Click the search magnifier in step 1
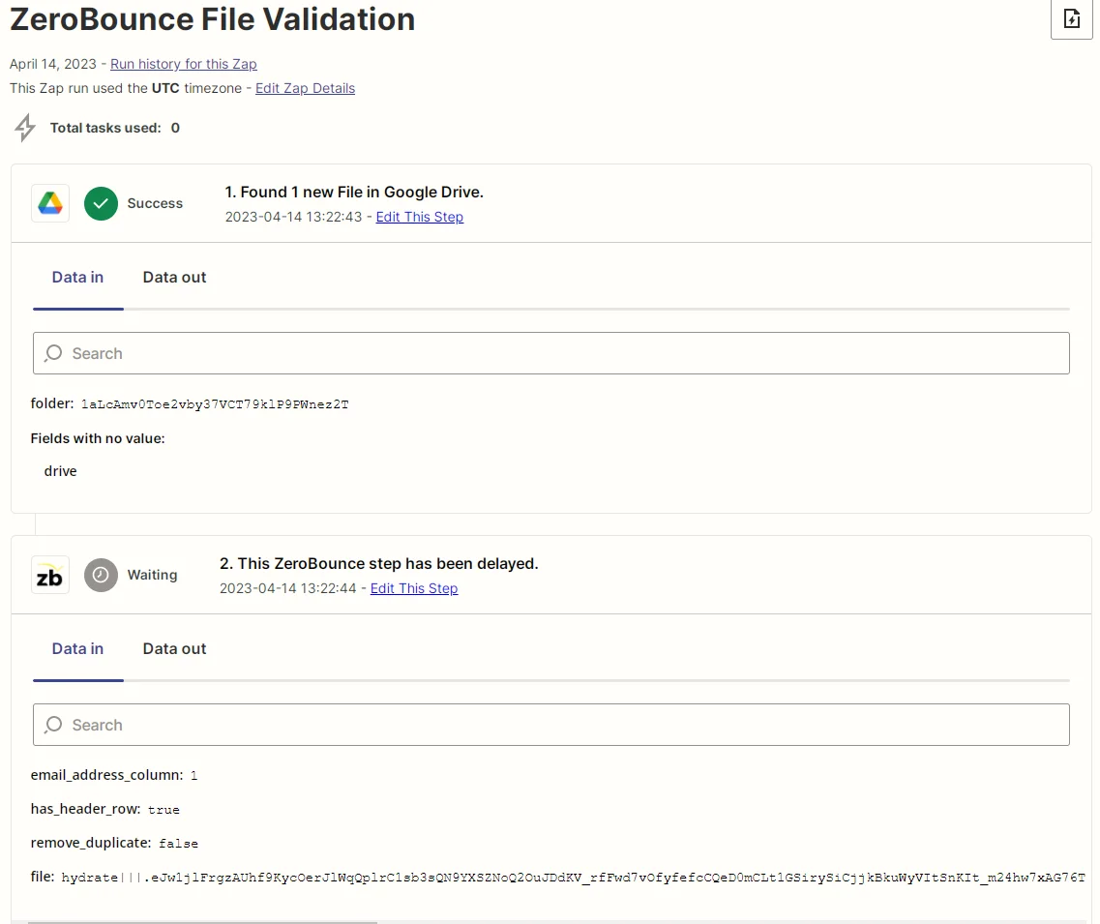Viewport: 1100px width, 924px height. coord(53,353)
